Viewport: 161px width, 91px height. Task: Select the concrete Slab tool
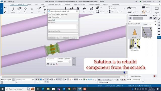click(x=84, y=10)
